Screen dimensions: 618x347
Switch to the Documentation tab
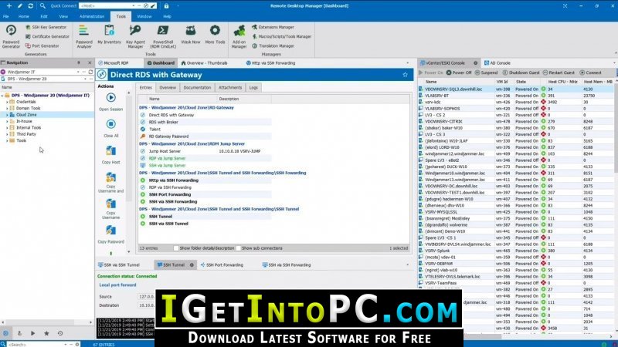[197, 88]
